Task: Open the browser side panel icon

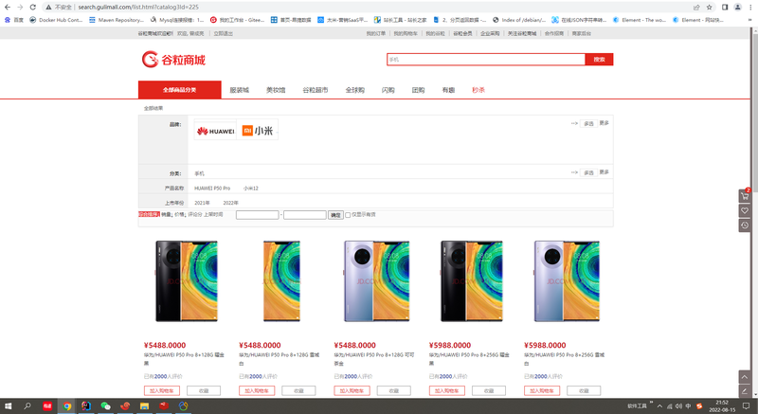Action: (725, 8)
